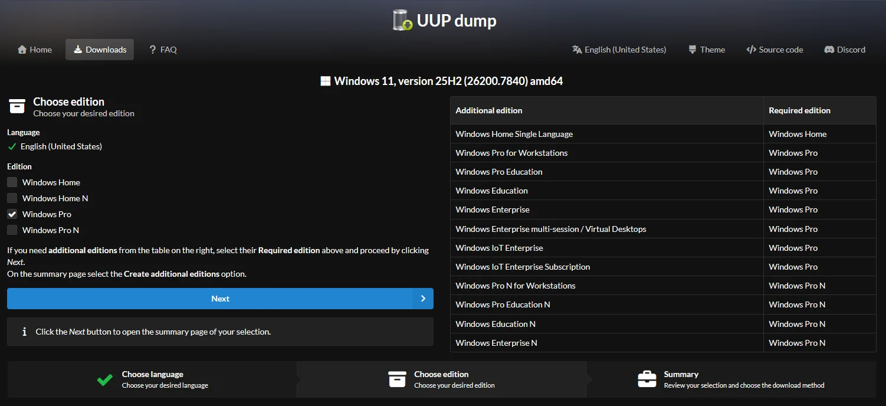Click the Discord logo icon
The image size is (886, 406).
point(829,50)
